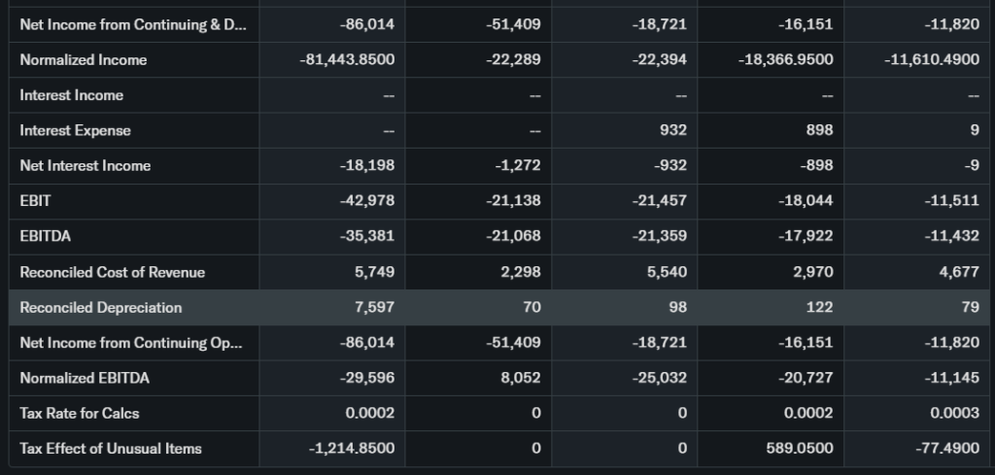Click the Normalized EBITDA value 8,052

[520, 378]
